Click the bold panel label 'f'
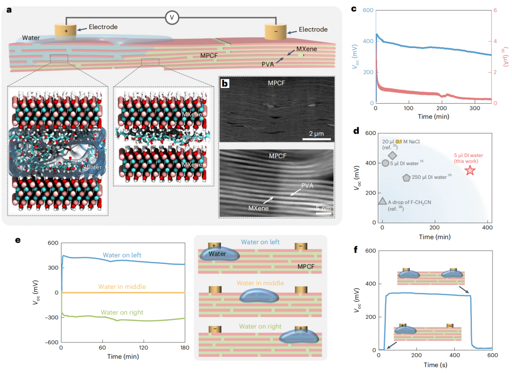The width and height of the screenshot is (512, 373). (355, 250)
